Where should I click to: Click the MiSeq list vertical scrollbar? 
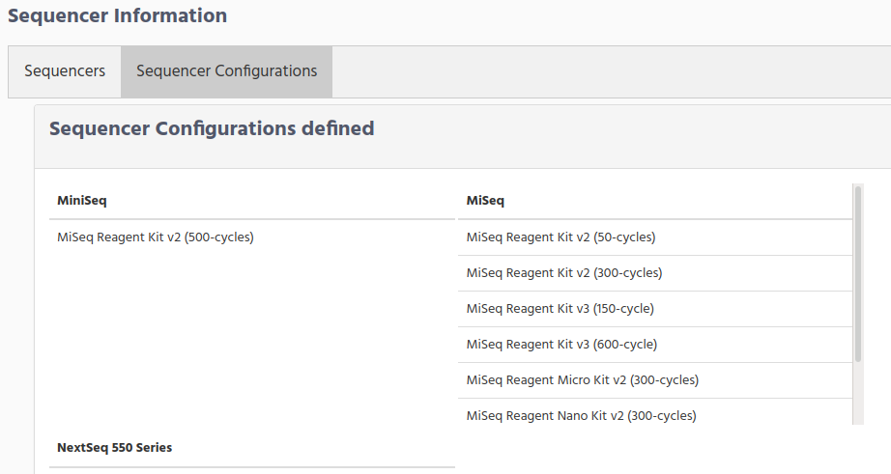pyautogui.click(x=858, y=274)
